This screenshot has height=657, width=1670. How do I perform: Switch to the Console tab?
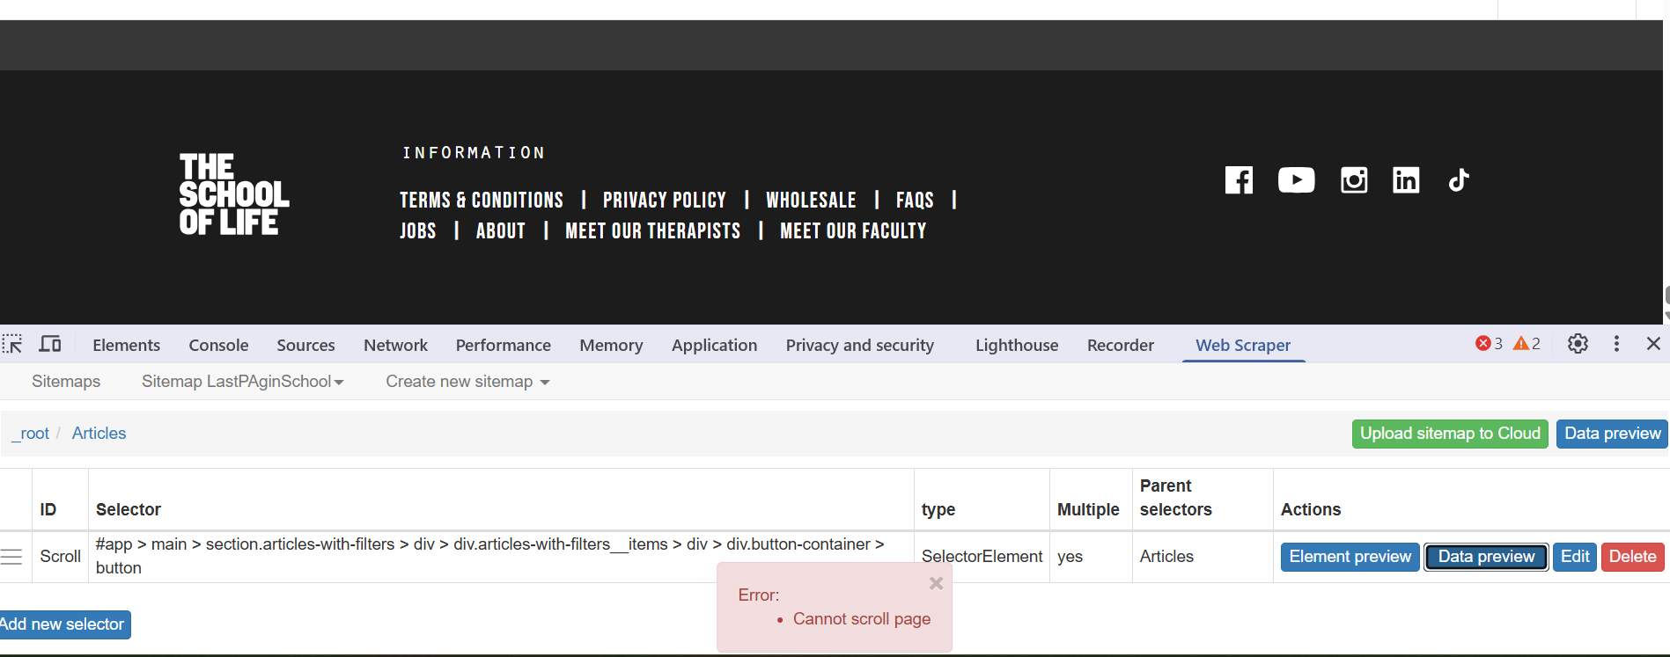pyautogui.click(x=218, y=346)
